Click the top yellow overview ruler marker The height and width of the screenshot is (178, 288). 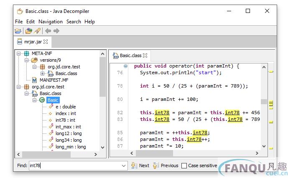pyautogui.click(x=271, y=72)
